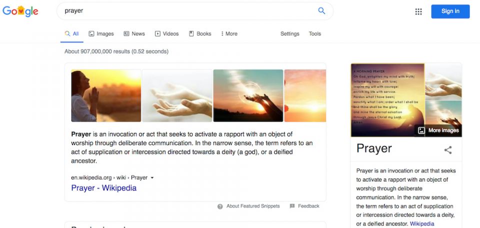Open the open hands on white image

[x=177, y=95]
